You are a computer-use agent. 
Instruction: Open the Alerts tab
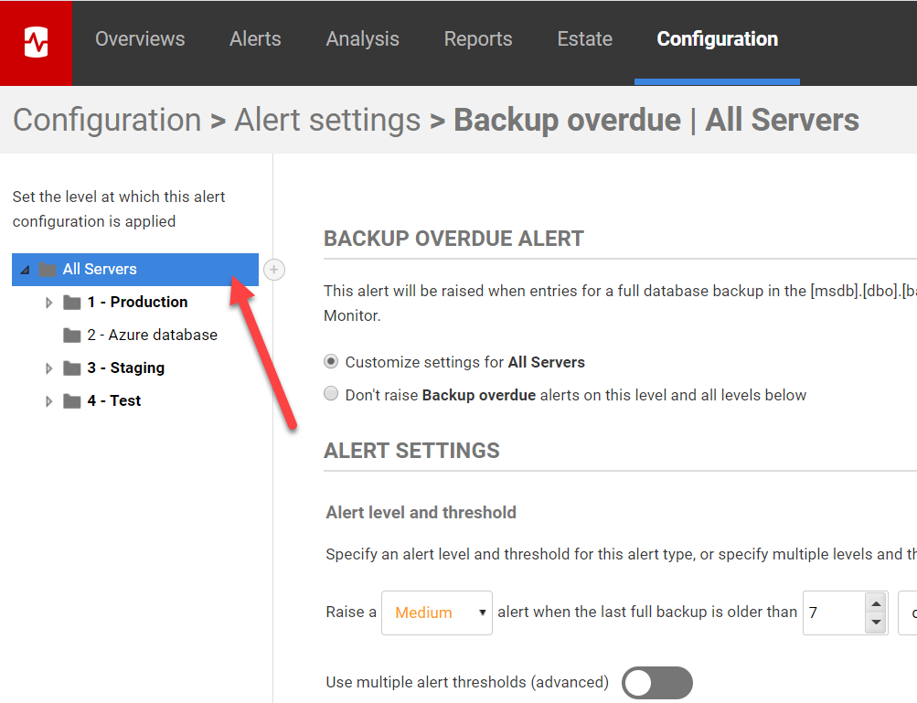255,39
